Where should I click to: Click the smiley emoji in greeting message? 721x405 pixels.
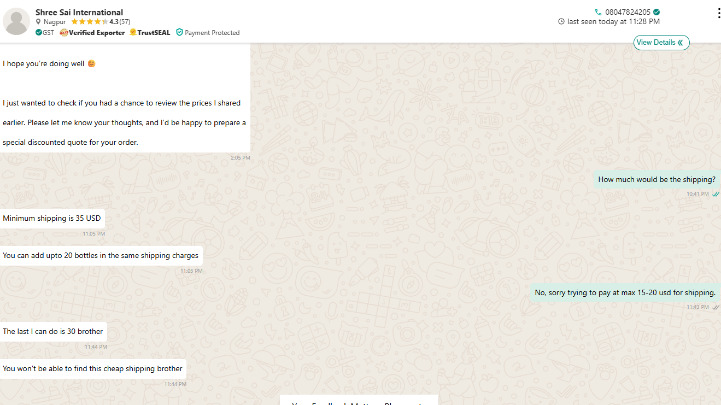(x=91, y=63)
